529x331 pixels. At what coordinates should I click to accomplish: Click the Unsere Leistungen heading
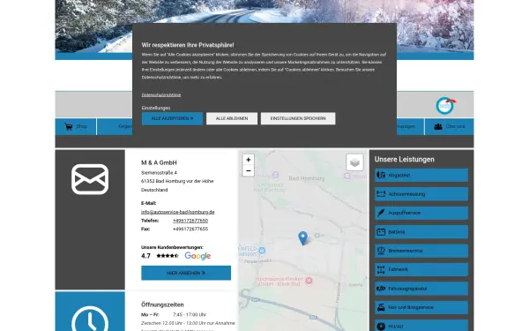405,160
